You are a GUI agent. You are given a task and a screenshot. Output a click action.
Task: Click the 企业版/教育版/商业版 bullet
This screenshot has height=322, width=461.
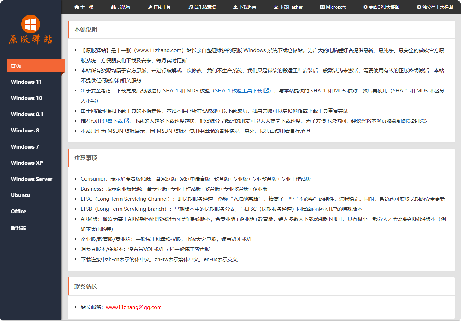pyautogui.click(x=167, y=239)
